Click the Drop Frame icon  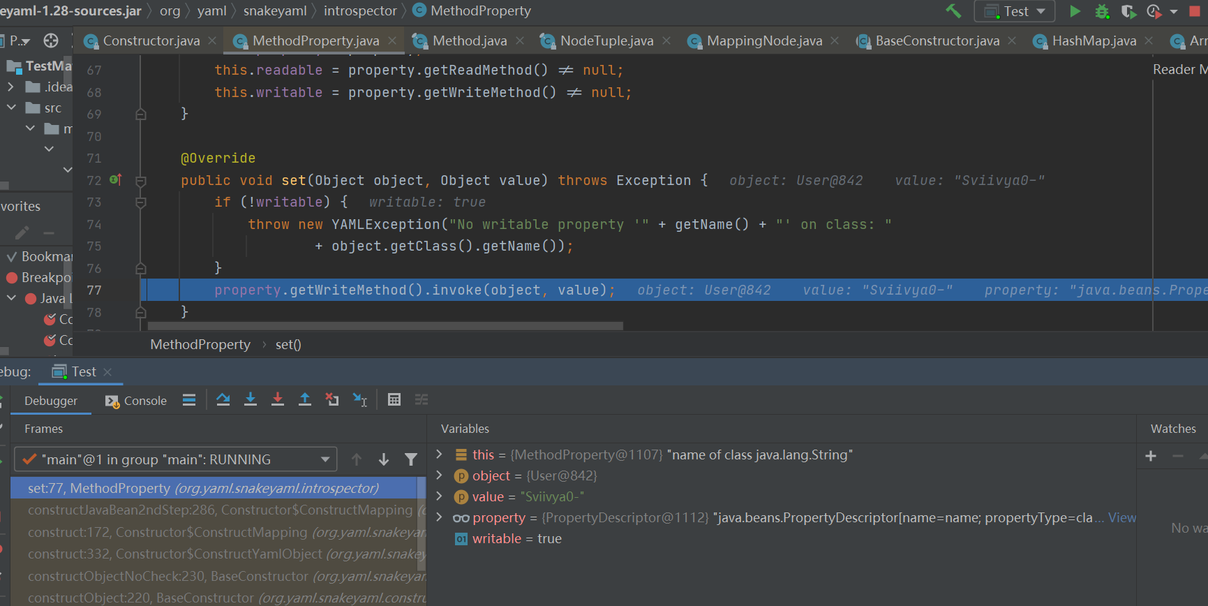click(x=332, y=400)
